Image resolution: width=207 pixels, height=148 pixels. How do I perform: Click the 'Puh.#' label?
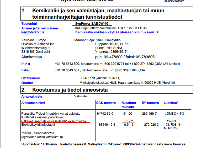[26, 64]
